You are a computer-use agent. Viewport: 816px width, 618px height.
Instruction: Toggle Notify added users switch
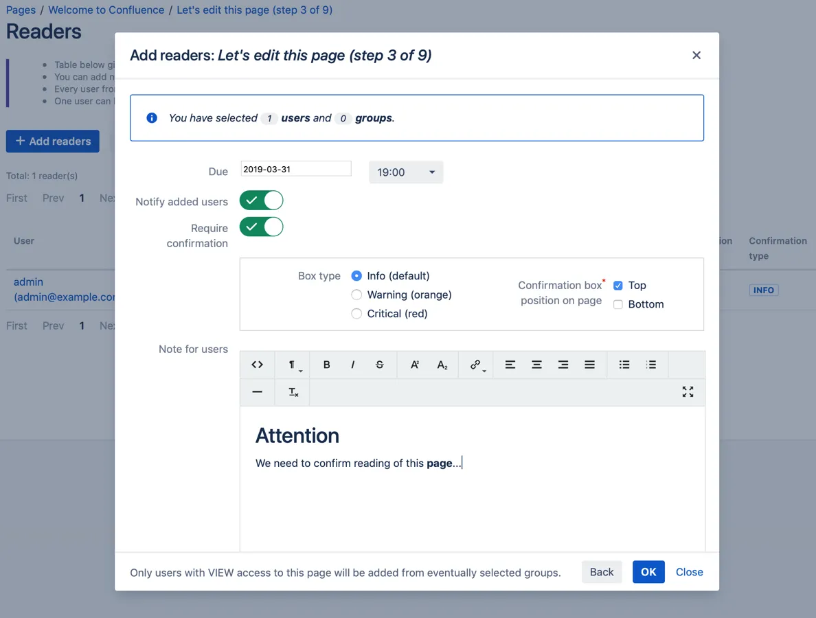click(261, 201)
